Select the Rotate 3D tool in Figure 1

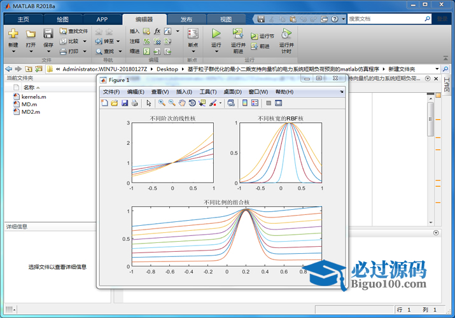(x=192, y=103)
